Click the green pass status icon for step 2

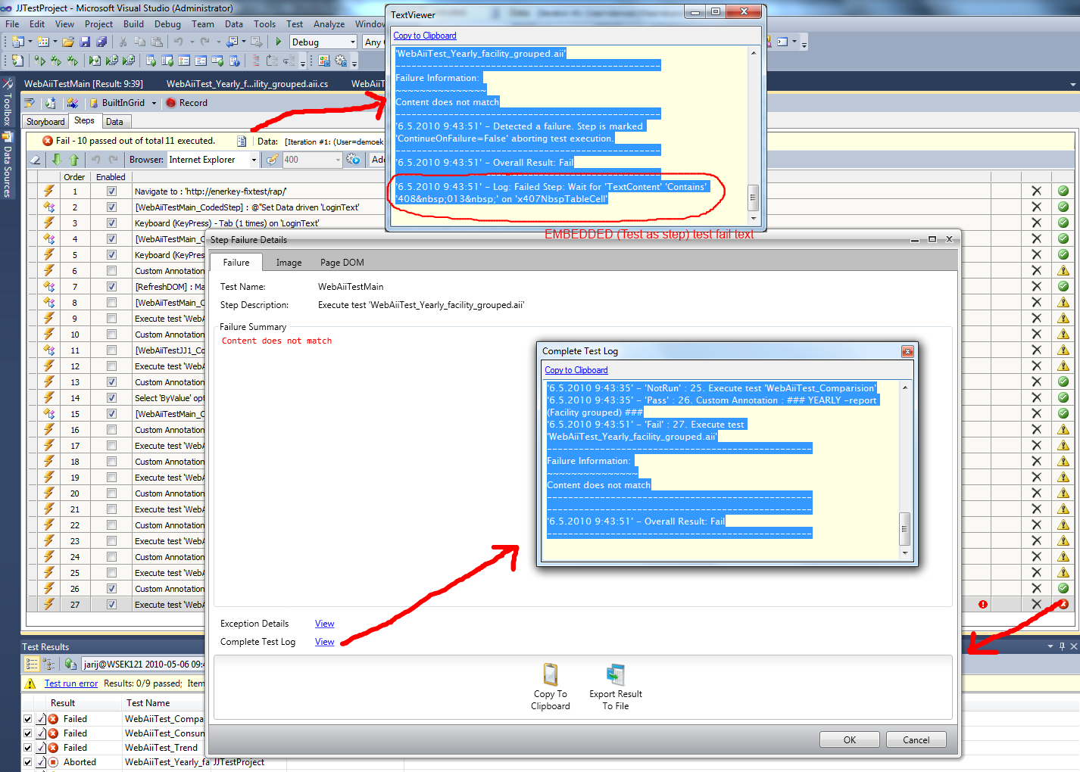pos(1063,207)
